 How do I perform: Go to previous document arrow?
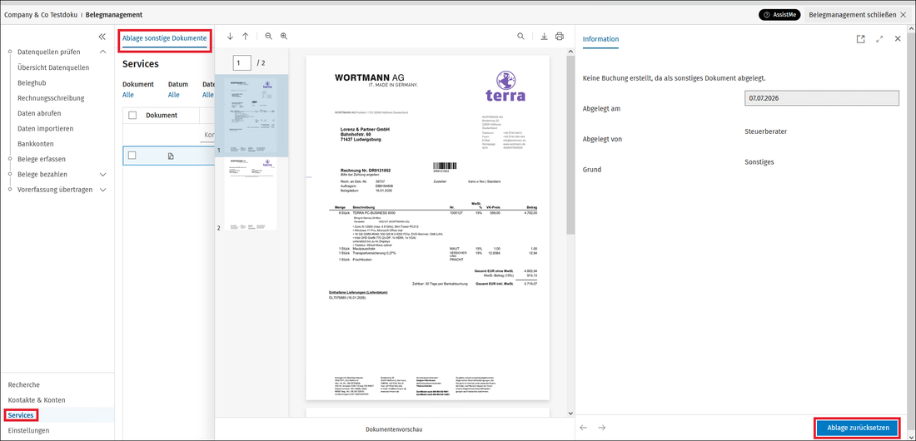583,428
